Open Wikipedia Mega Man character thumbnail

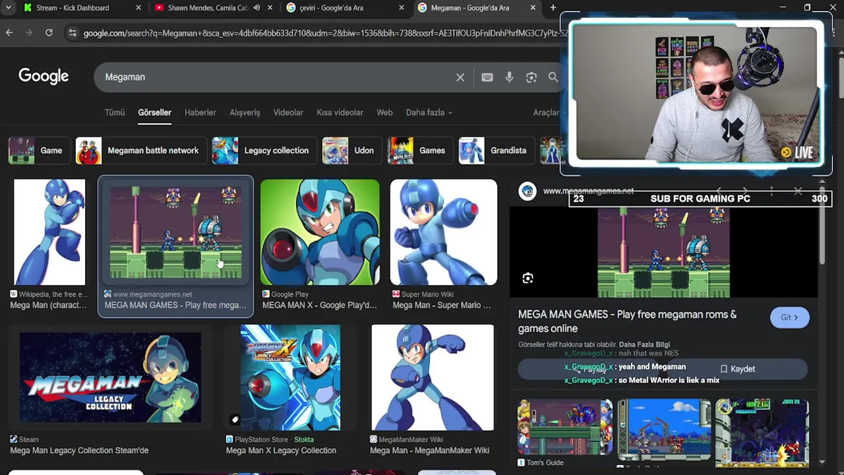tap(49, 232)
